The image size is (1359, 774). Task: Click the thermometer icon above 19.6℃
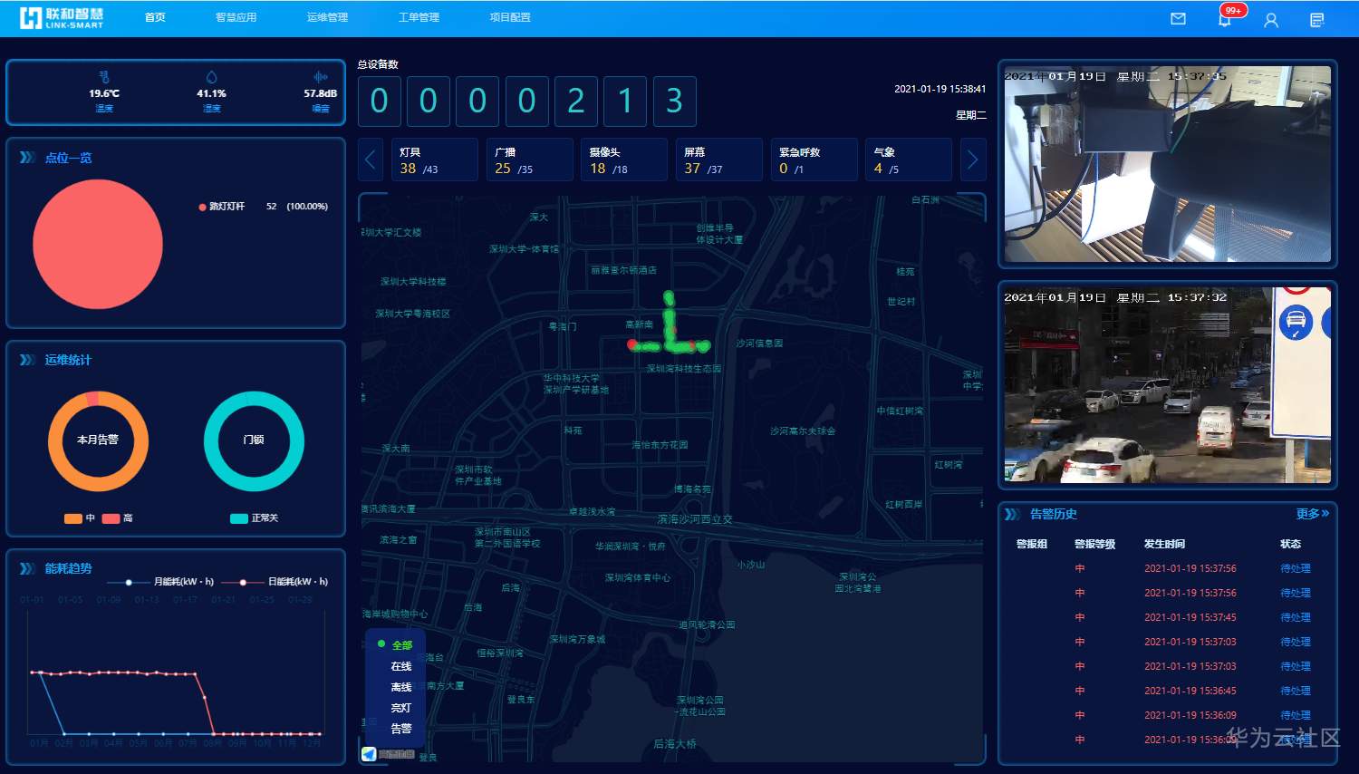(104, 77)
